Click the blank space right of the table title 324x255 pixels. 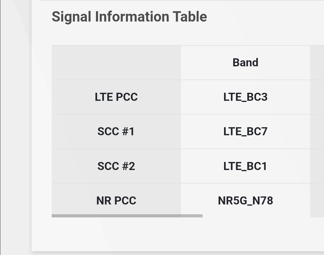(x=264, y=17)
